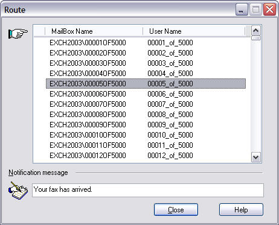
Task: Select mailbox EXCH2003\00007OF5000
Action: pyautogui.click(x=88, y=104)
